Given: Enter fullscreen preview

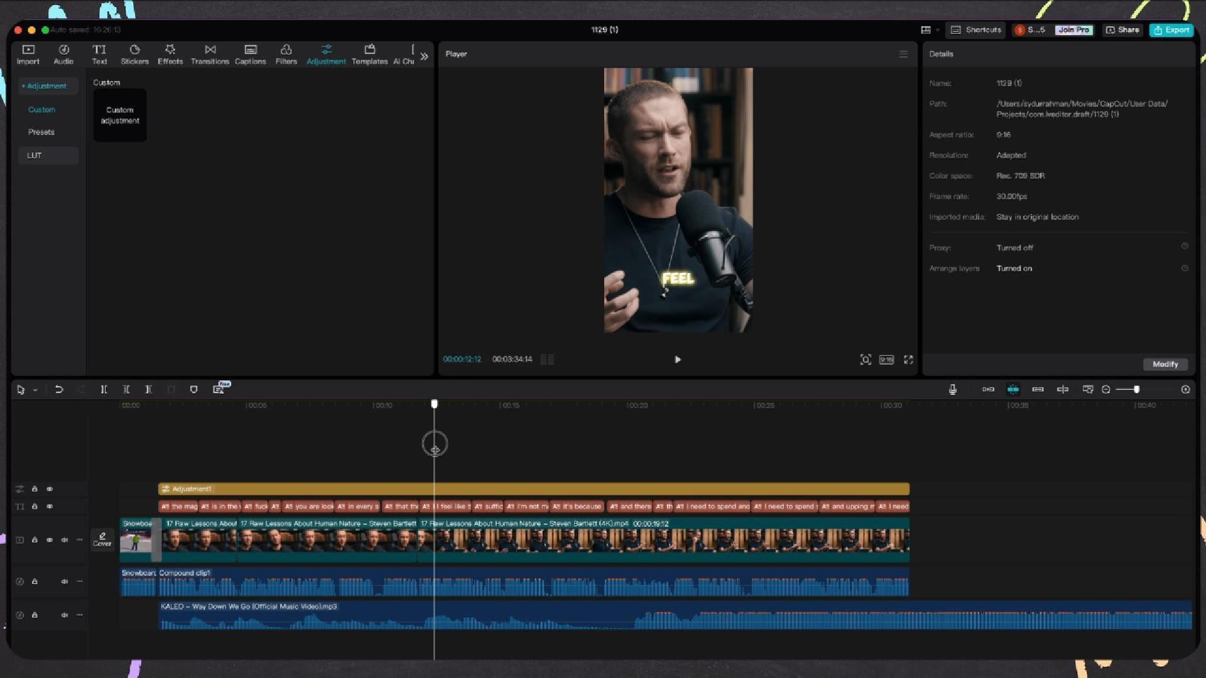Looking at the screenshot, I should pos(908,360).
